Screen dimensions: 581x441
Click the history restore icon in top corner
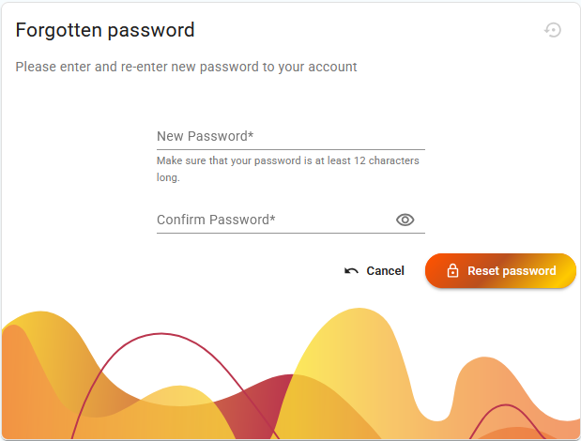tap(553, 30)
